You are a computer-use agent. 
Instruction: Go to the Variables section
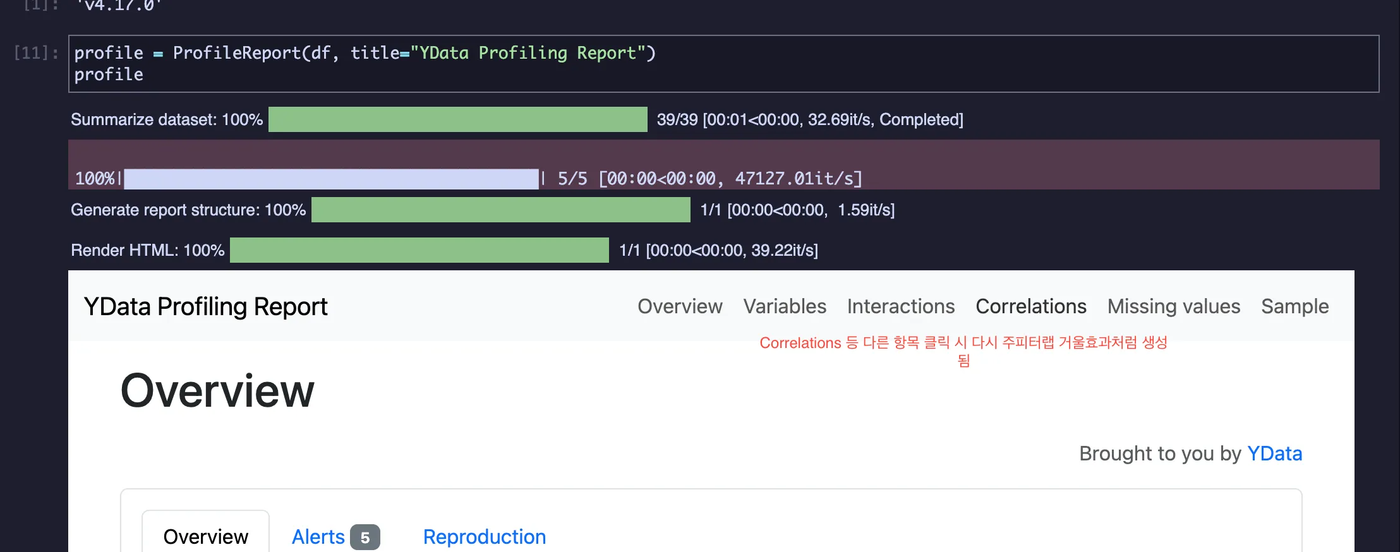[785, 306]
